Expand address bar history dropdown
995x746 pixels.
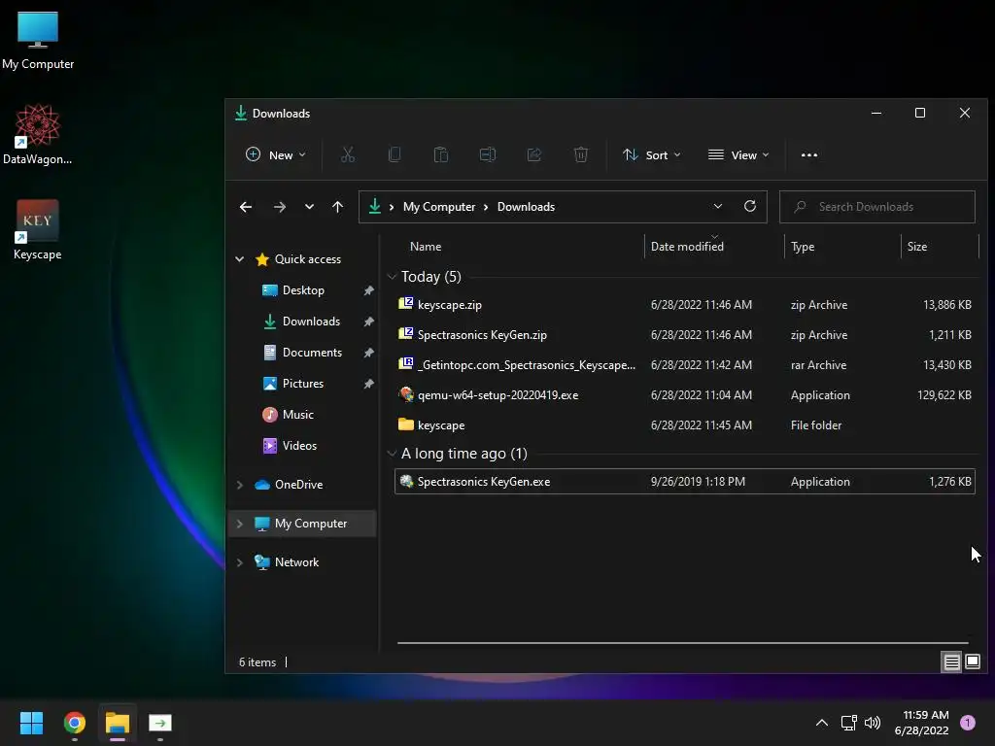point(718,206)
